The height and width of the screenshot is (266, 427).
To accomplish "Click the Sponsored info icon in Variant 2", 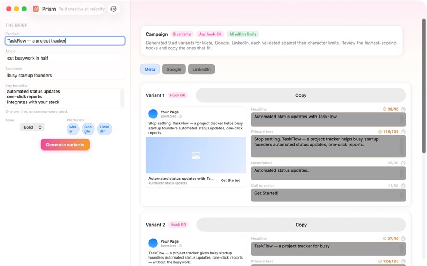I will [x=180, y=246].
